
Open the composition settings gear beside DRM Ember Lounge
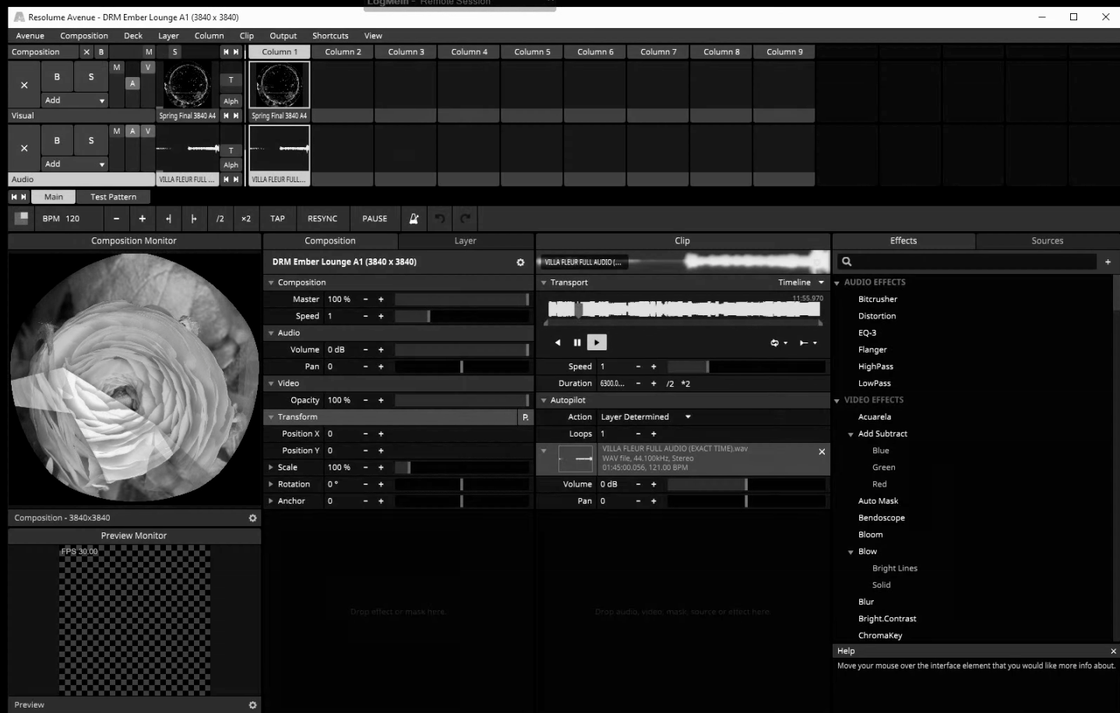pyautogui.click(x=520, y=262)
